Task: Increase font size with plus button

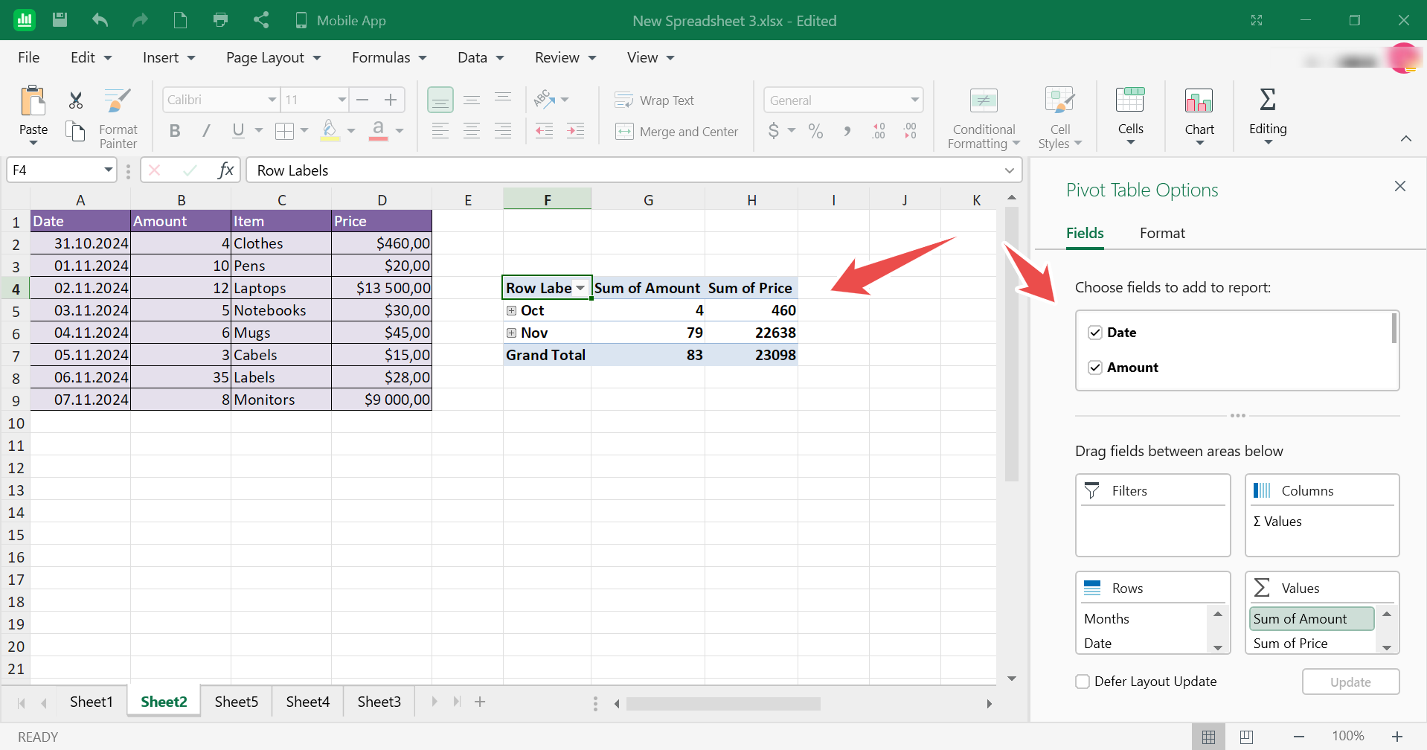Action: (x=391, y=100)
